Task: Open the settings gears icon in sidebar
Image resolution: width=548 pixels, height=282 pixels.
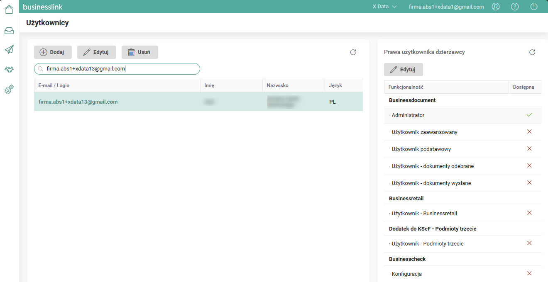Action: [9, 89]
